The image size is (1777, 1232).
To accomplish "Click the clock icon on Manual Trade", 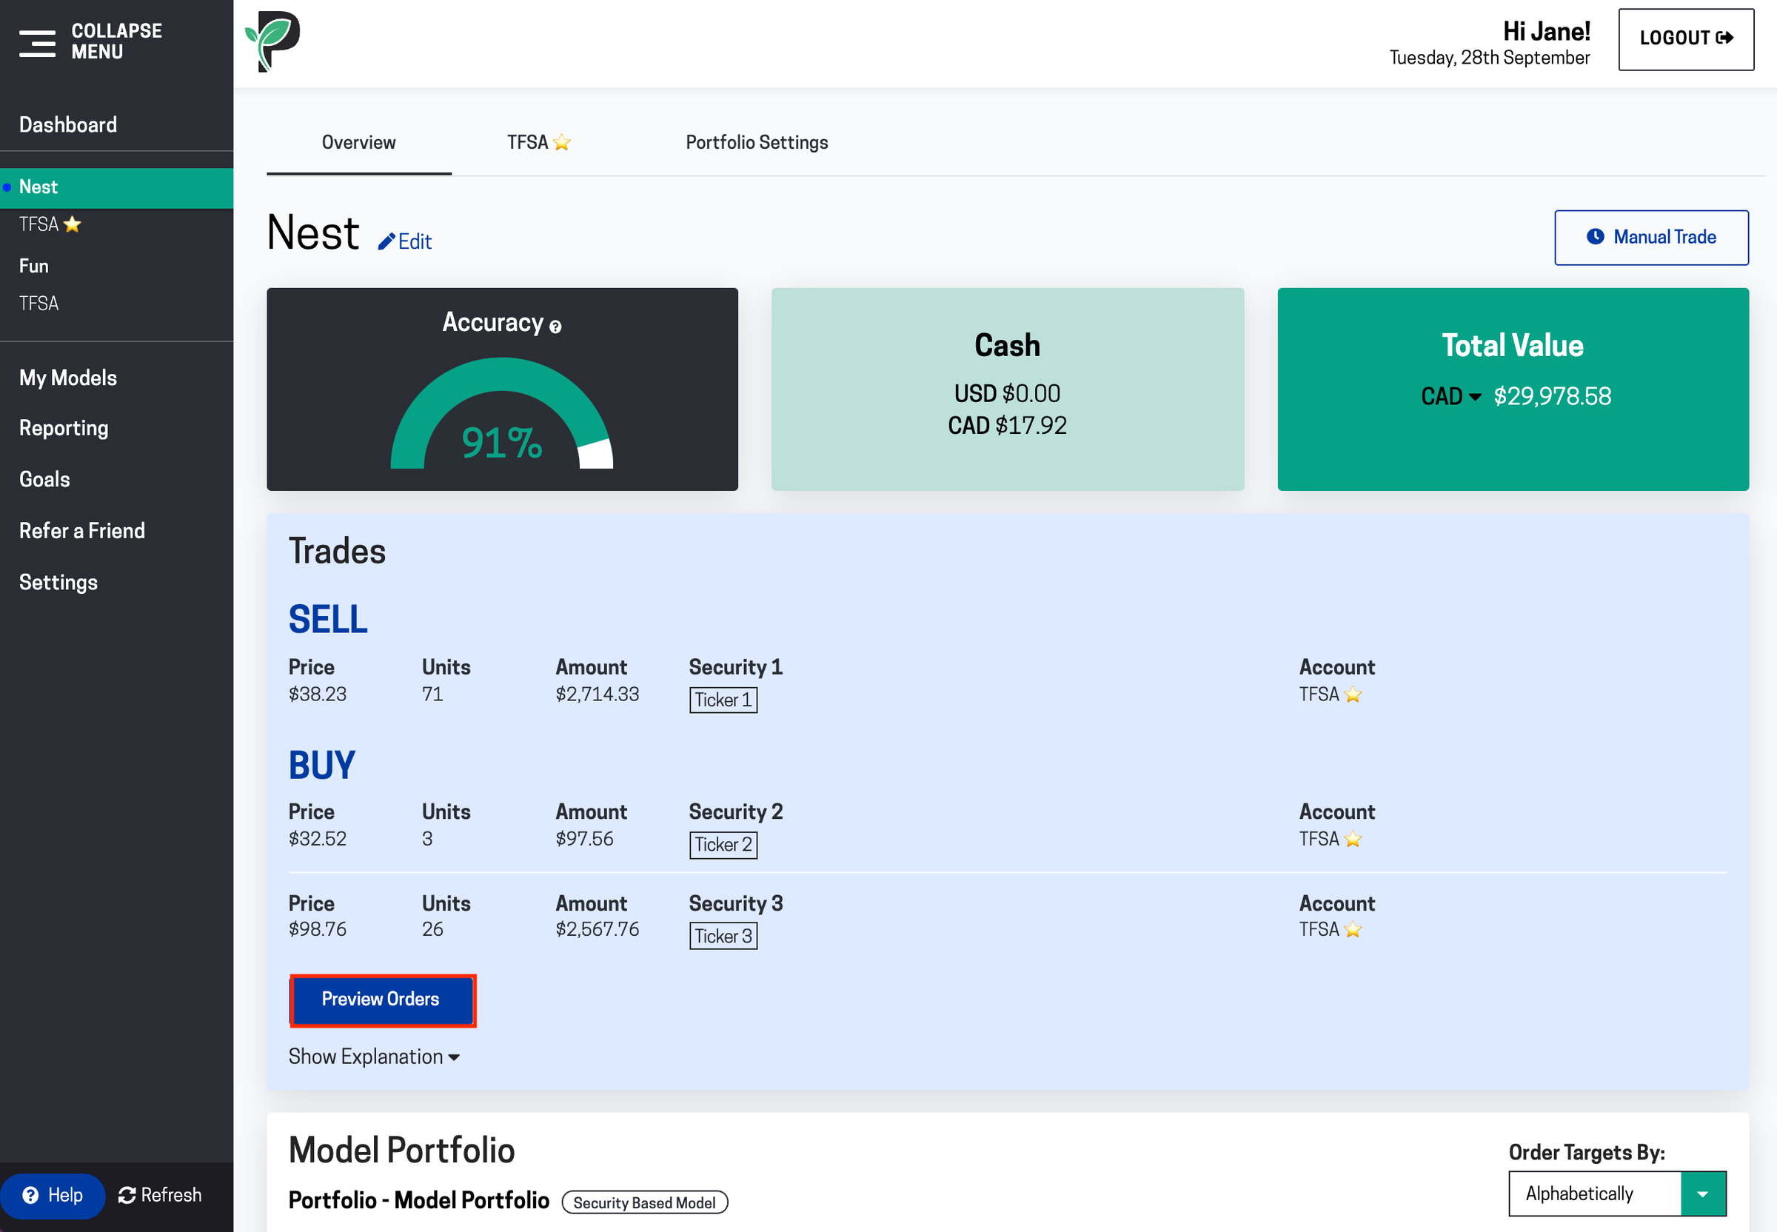I will click(1595, 237).
